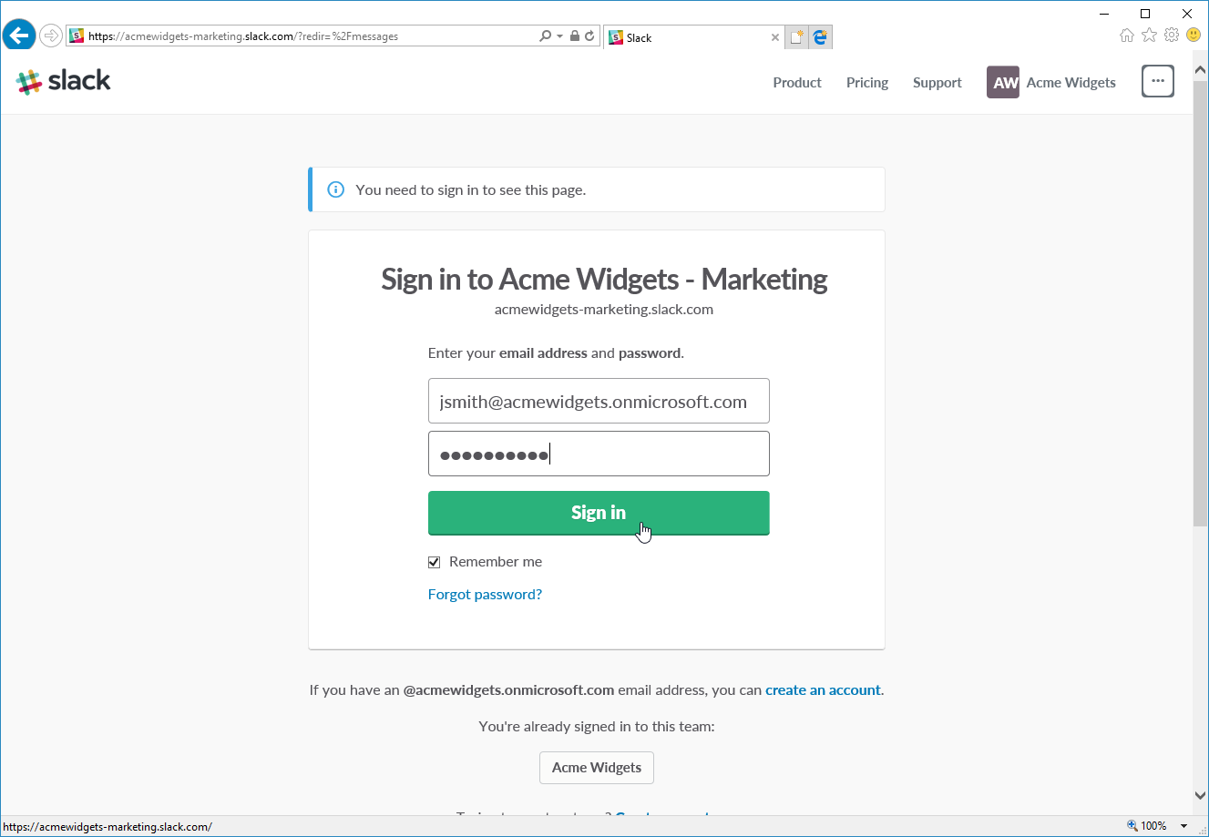Open a new tab with the new tab button
The image size is (1209, 837).
(x=797, y=37)
